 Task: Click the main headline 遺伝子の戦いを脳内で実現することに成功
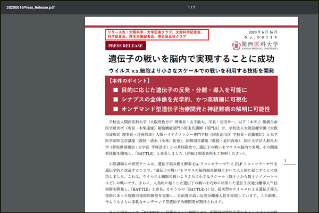coord(183,59)
